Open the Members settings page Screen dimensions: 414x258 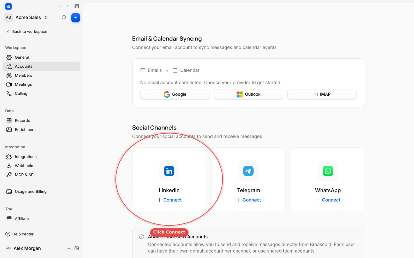(41, 75)
